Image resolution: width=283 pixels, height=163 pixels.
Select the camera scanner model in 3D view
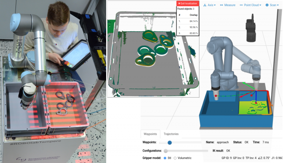pyautogui.click(x=251, y=28)
